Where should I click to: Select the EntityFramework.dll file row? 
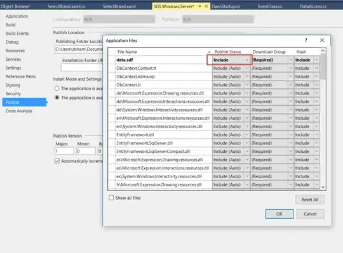click(164, 134)
